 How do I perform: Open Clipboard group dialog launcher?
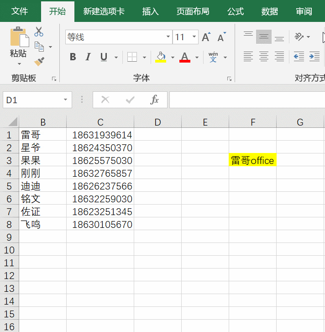coord(54,79)
